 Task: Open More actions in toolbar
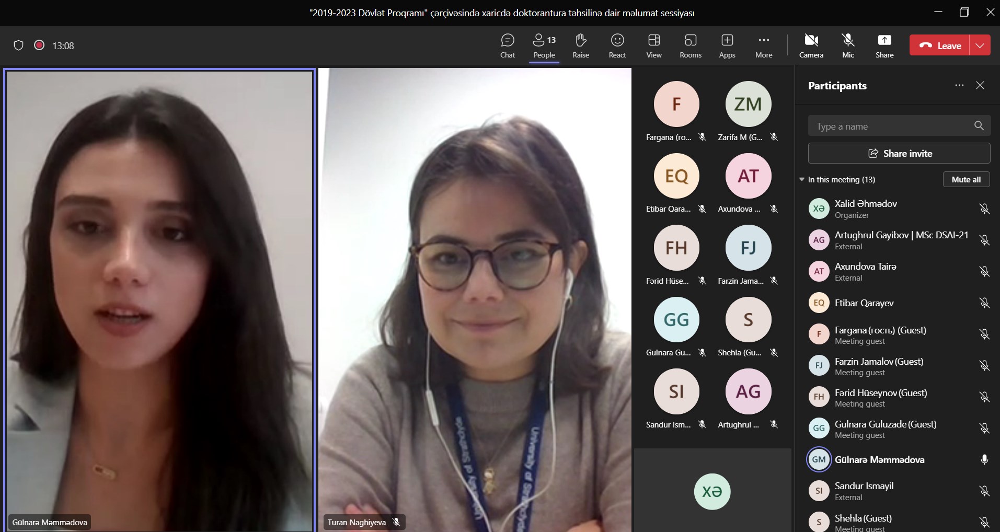[763, 46]
